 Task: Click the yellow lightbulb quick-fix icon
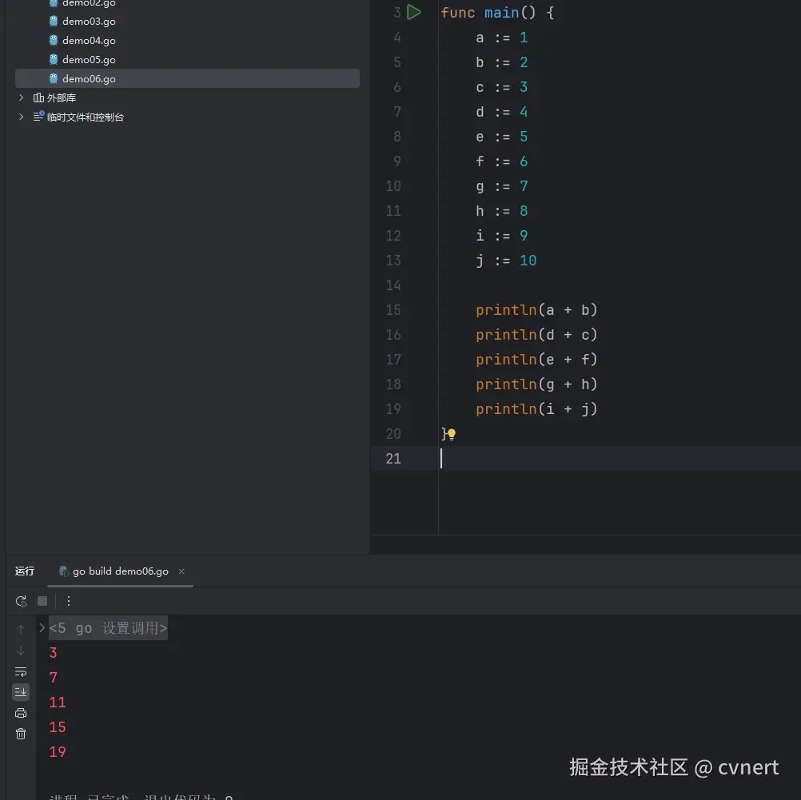(x=452, y=434)
